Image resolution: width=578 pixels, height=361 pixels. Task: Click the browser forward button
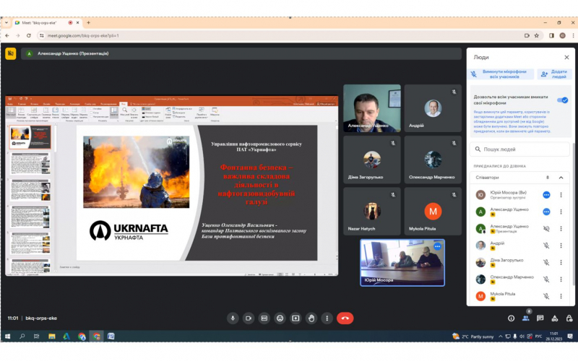[17, 35]
